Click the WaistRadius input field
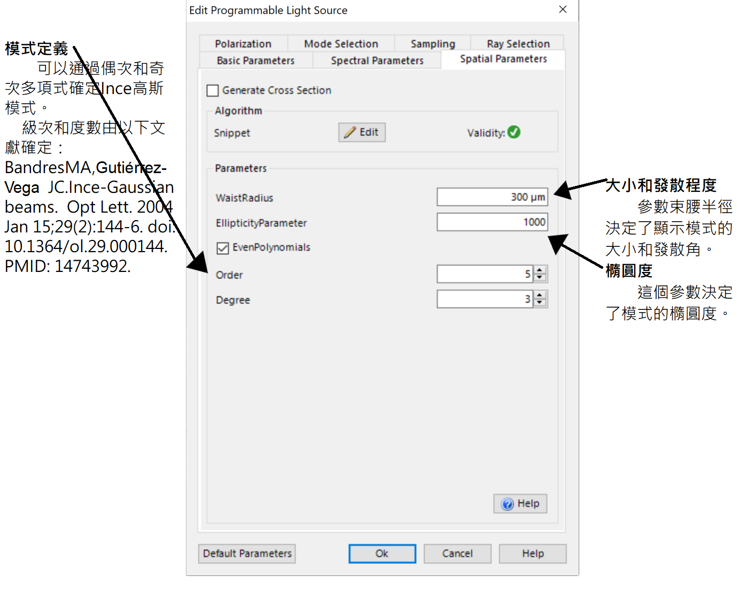The width and height of the screenshot is (747, 592). click(492, 197)
